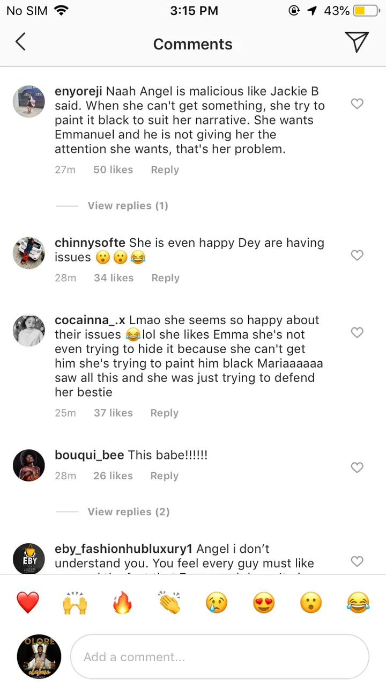This screenshot has width=386, height=687.
Task: Go back using the left arrow
Action: (20, 42)
